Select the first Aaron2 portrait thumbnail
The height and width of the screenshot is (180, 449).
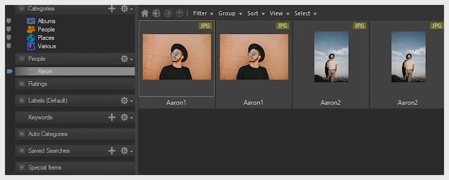coord(331,57)
